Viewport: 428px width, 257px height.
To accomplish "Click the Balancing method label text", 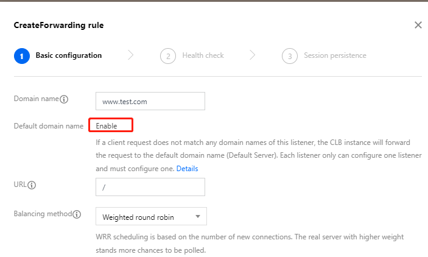I will pyautogui.click(x=43, y=214).
